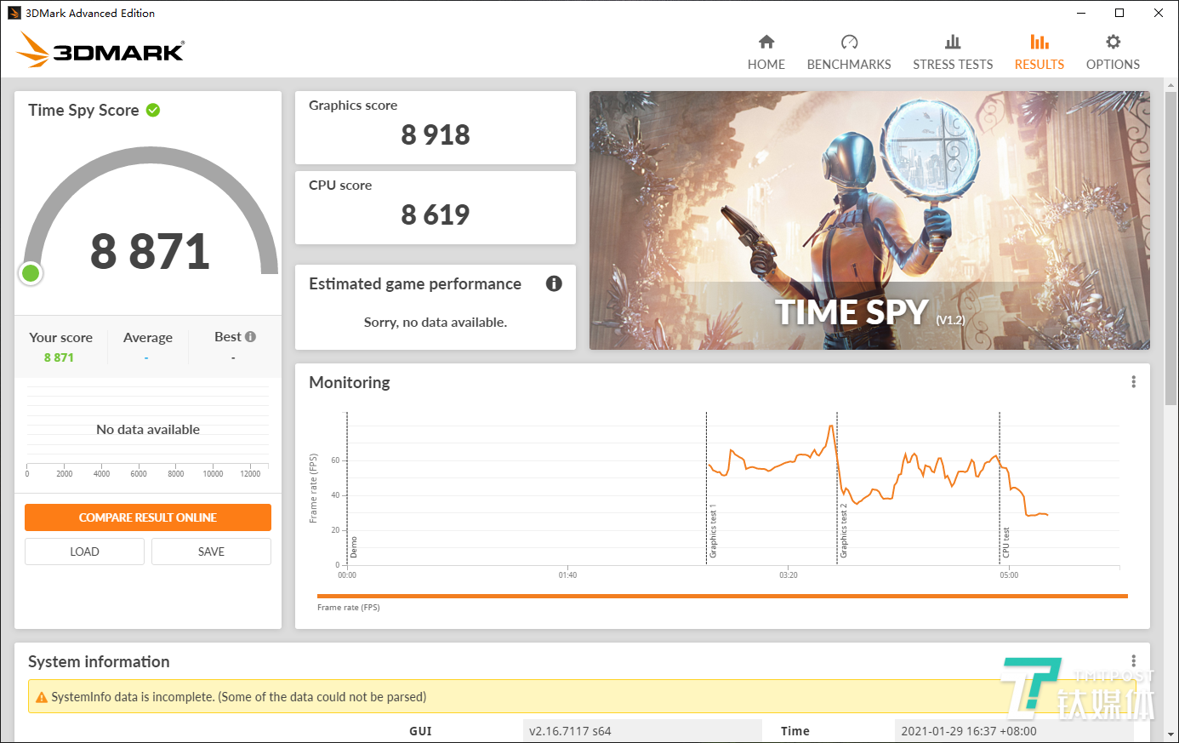Click the Graphics test 2 marker in chart
The image size is (1179, 743).
click(x=844, y=531)
